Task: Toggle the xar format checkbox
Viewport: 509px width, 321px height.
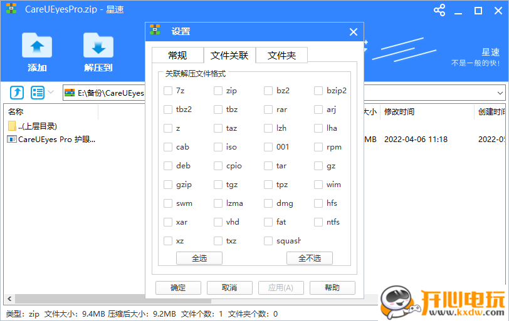Action: pos(168,222)
